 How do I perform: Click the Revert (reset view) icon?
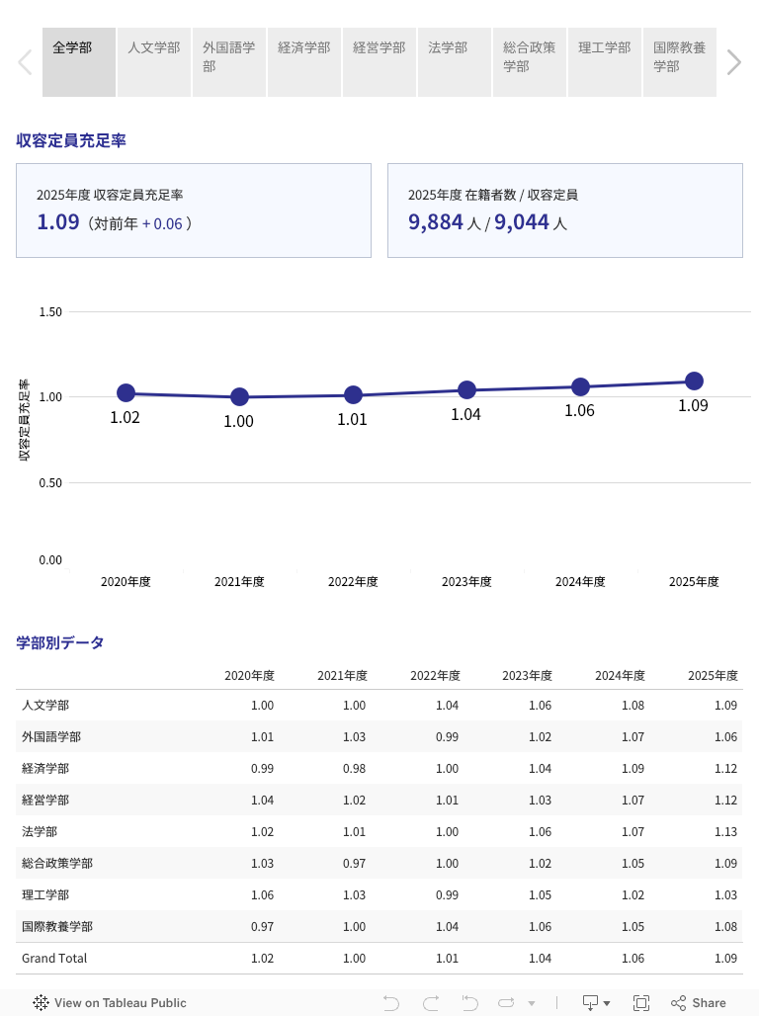click(x=468, y=1003)
